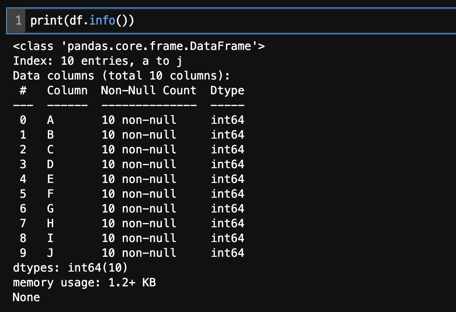Viewport: 456px width, 312px height.
Task: Click 'int64' dtype in row G
Action: click(x=228, y=209)
